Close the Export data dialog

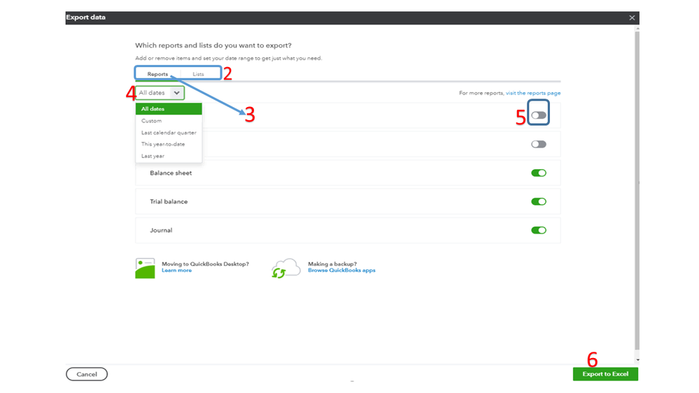click(x=632, y=17)
